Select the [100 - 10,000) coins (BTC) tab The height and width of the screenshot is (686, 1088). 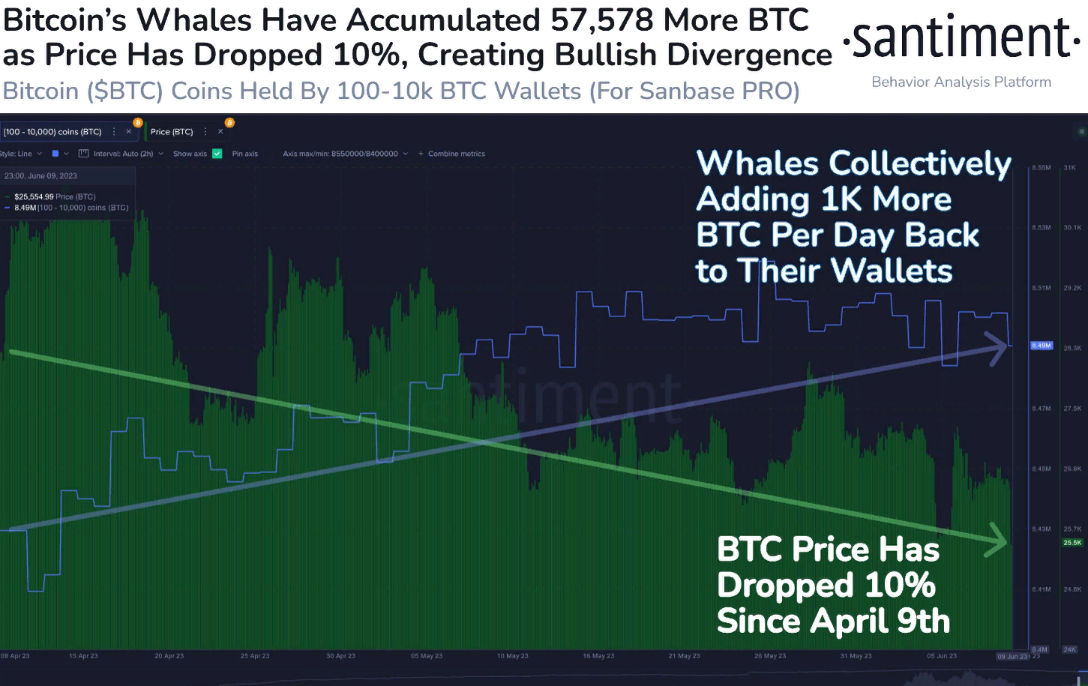click(x=52, y=132)
